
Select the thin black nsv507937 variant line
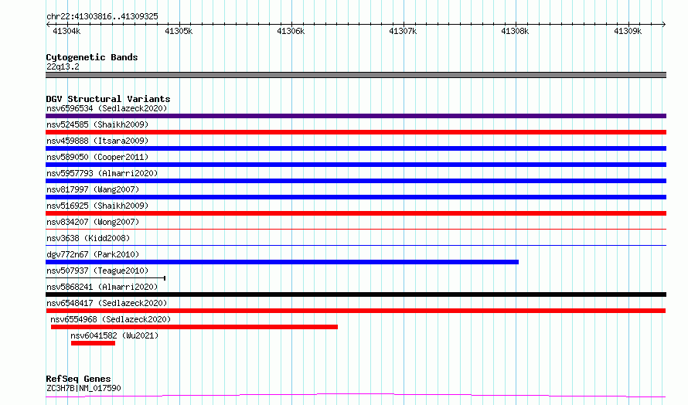point(105,277)
